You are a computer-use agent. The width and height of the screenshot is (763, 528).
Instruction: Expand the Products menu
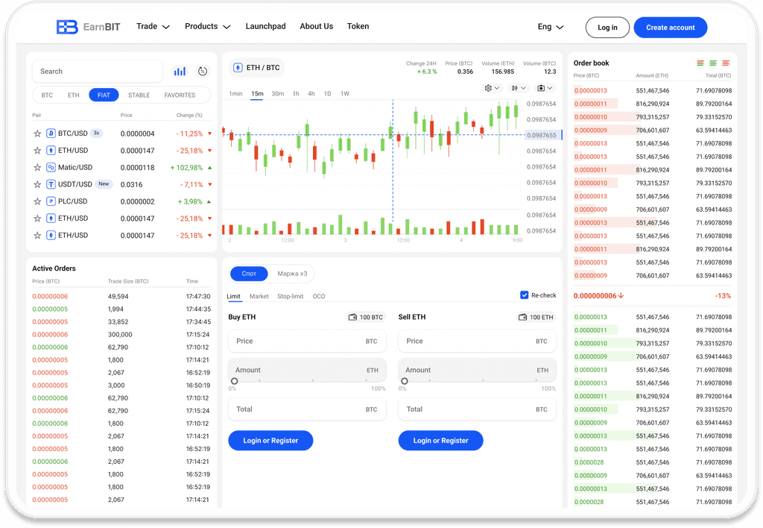point(207,26)
